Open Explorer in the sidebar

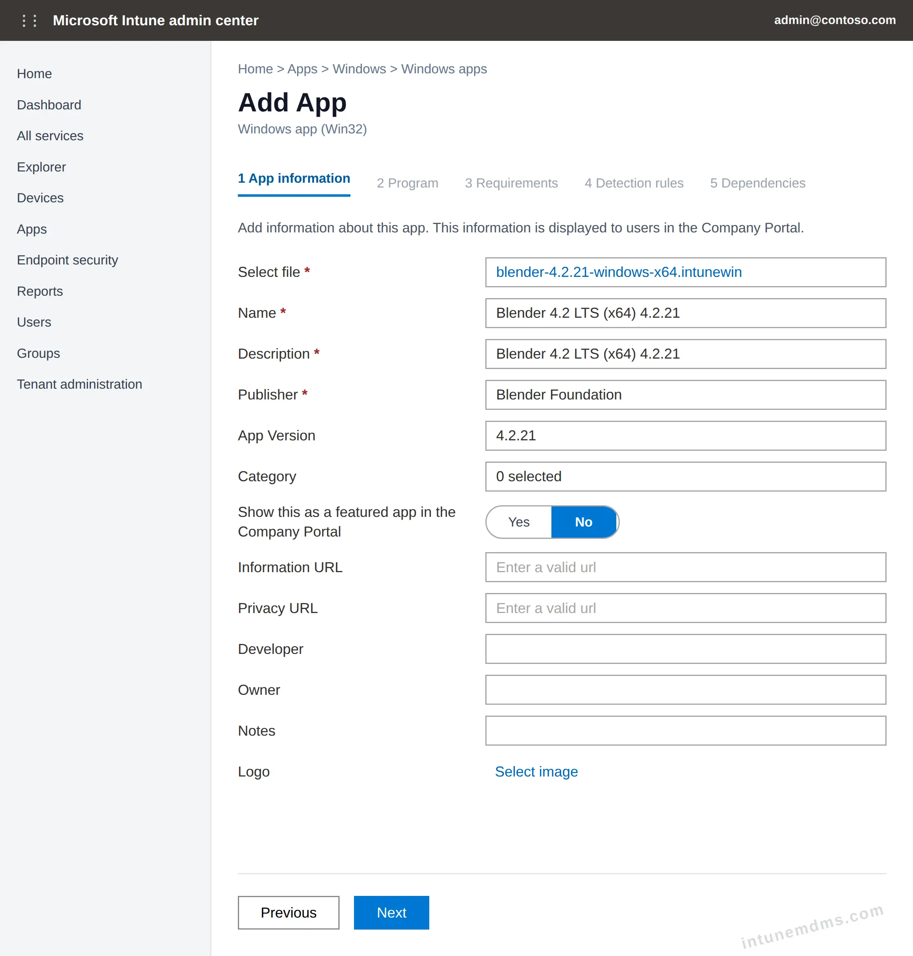(x=41, y=167)
